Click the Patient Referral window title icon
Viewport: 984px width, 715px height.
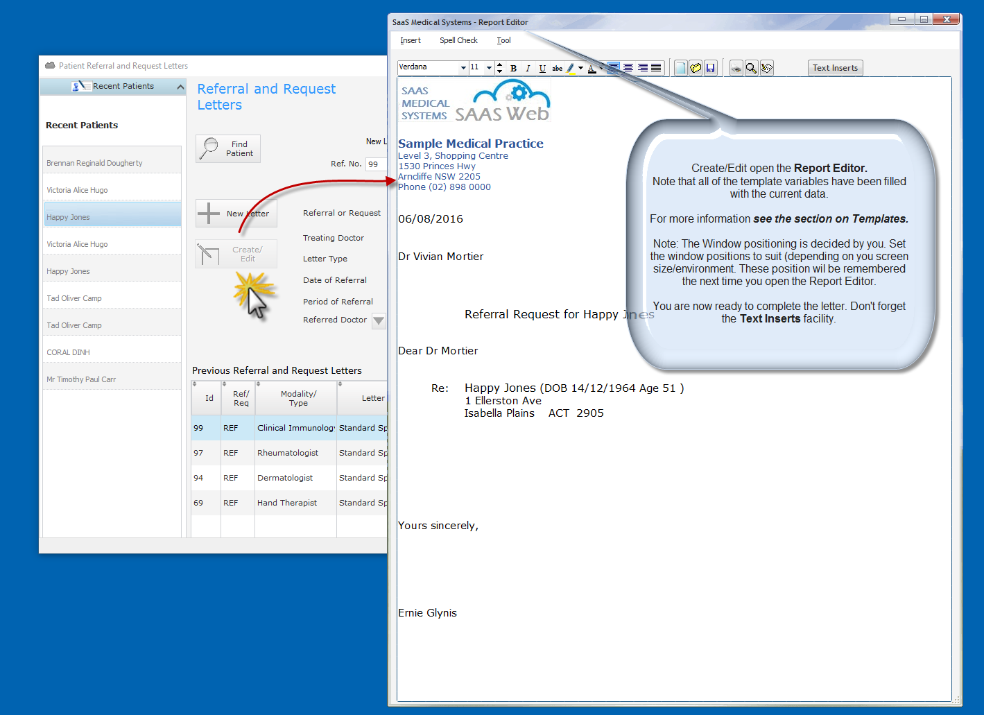click(50, 65)
